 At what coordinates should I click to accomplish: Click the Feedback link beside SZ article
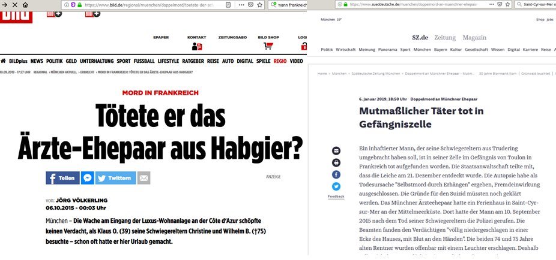pos(336,196)
